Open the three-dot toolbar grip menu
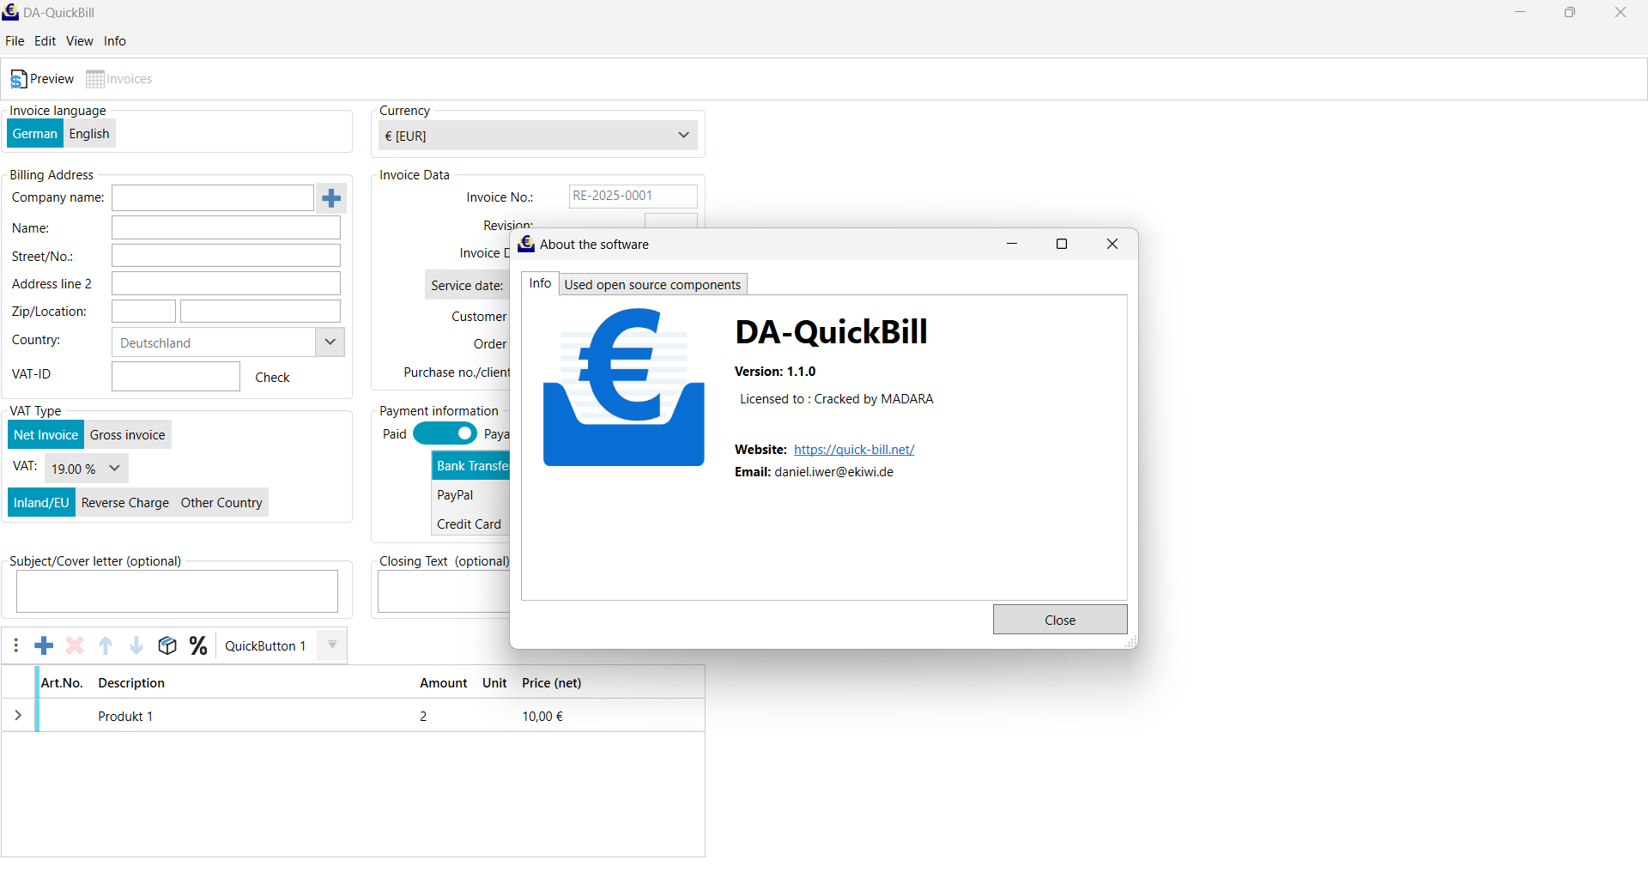 tap(16, 645)
